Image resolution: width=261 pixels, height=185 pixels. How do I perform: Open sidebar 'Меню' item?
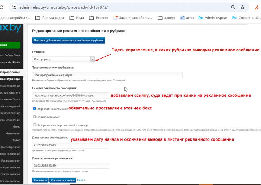16,126
